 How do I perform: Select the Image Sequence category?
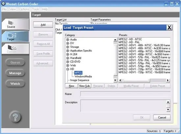[80, 80]
